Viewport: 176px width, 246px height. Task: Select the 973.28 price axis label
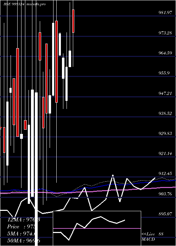tap(165, 33)
